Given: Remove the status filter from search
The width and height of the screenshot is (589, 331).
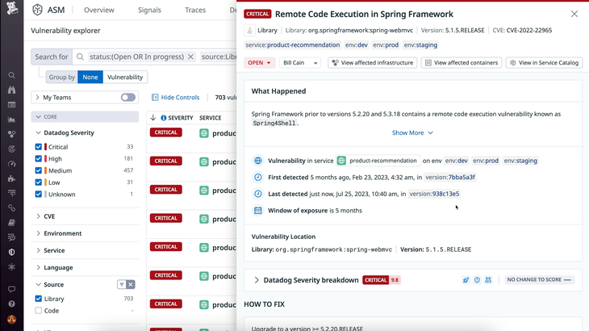Looking at the screenshot, I should (191, 57).
